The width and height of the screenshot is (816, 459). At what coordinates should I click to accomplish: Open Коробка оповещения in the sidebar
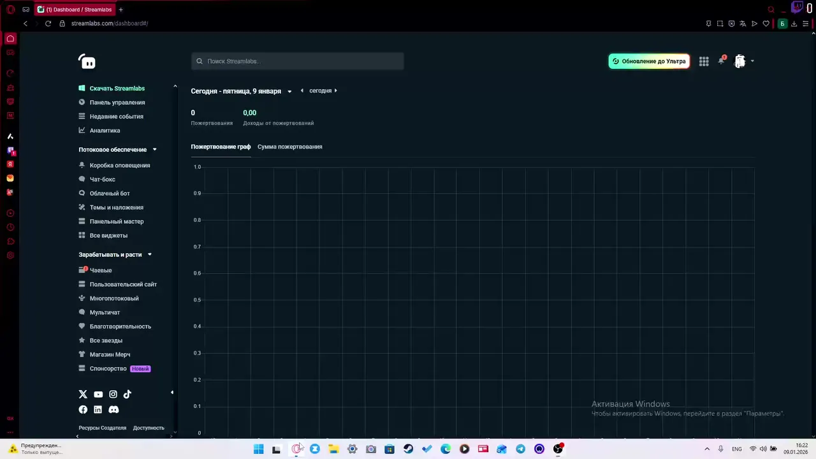point(114,166)
